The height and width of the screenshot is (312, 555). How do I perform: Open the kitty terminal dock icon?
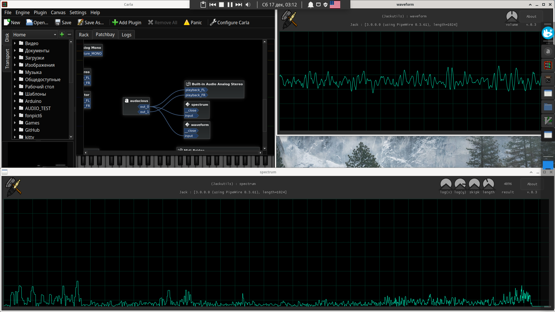548,79
